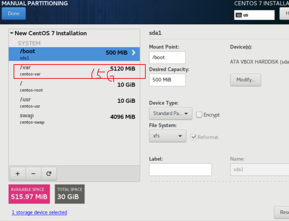The height and width of the screenshot is (221, 289).
Task: Click the us keyboard layout selector
Action: pyautogui.click(x=254, y=15)
